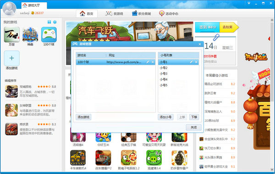Image resolution: width=275 pixels, height=174 pixels.
Task: Go to the 首页 home tab
Action: (x=87, y=13)
